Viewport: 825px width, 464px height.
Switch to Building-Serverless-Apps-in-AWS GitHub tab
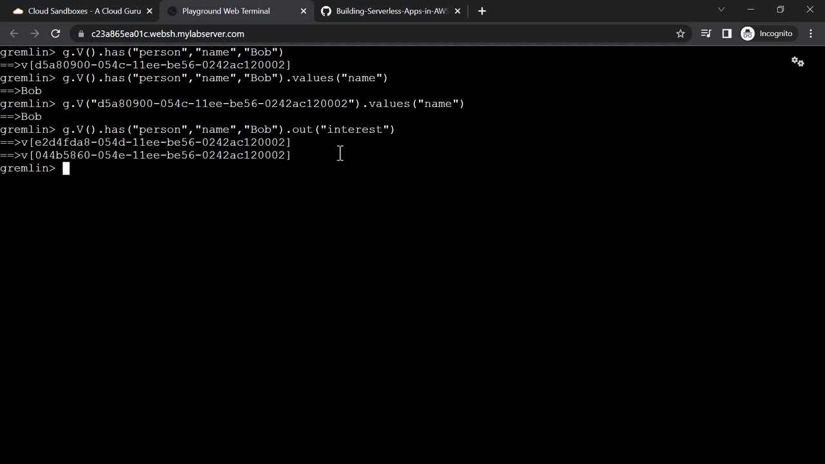tap(391, 11)
